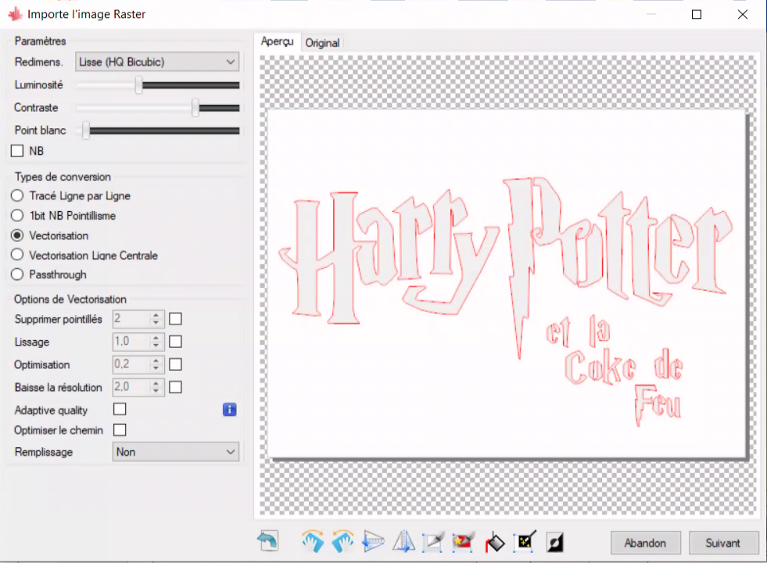Flip the image horizontally

point(403,542)
